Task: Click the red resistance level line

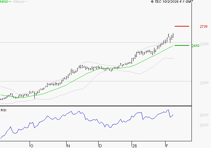Action: point(182,26)
